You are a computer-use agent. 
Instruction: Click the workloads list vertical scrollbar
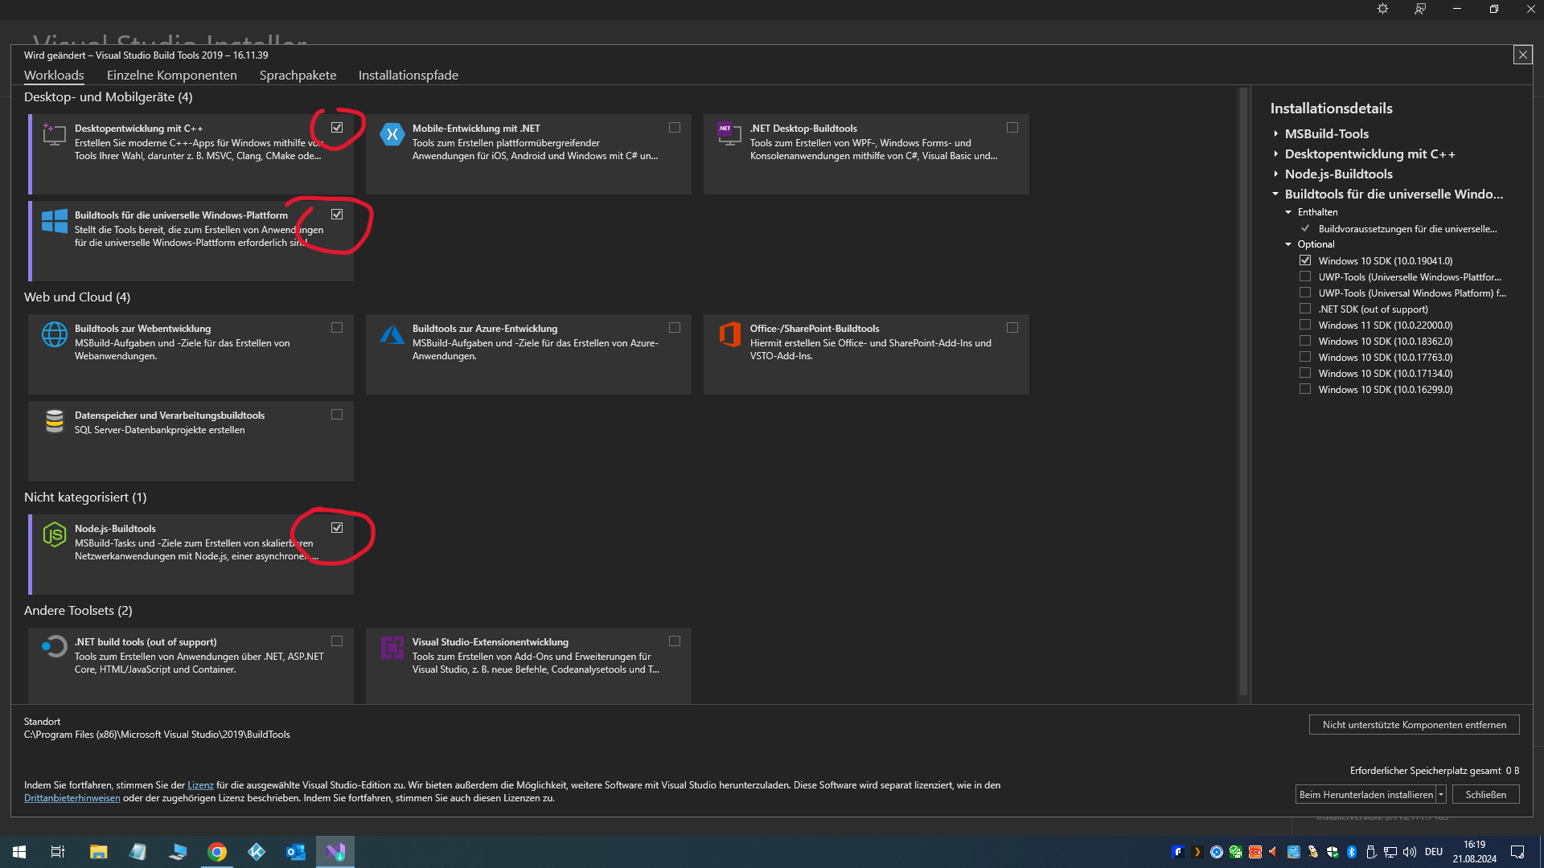1243,391
